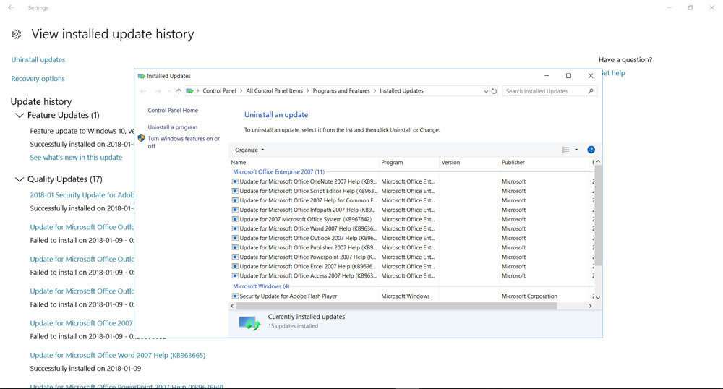Refresh the Installed Updates address bar

(x=494, y=91)
